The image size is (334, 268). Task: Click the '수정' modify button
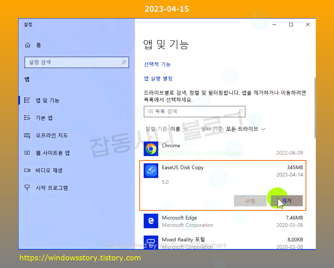pos(250,201)
